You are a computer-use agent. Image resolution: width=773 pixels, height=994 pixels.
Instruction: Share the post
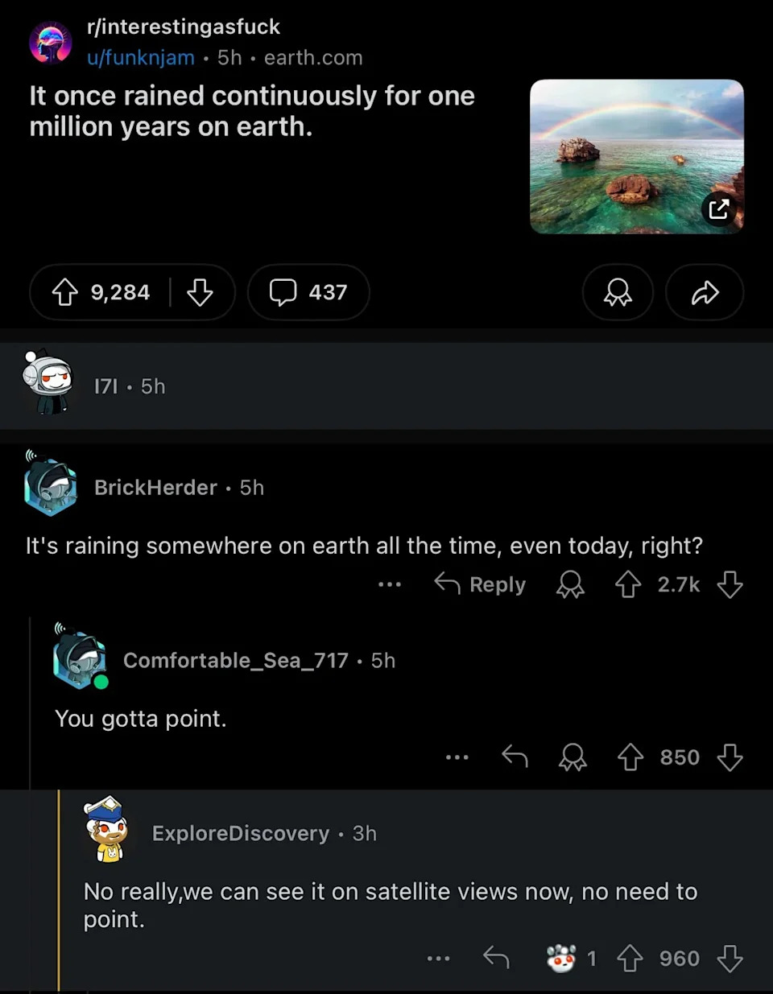point(705,292)
